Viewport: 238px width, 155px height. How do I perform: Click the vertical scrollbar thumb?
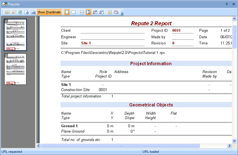[234, 37]
